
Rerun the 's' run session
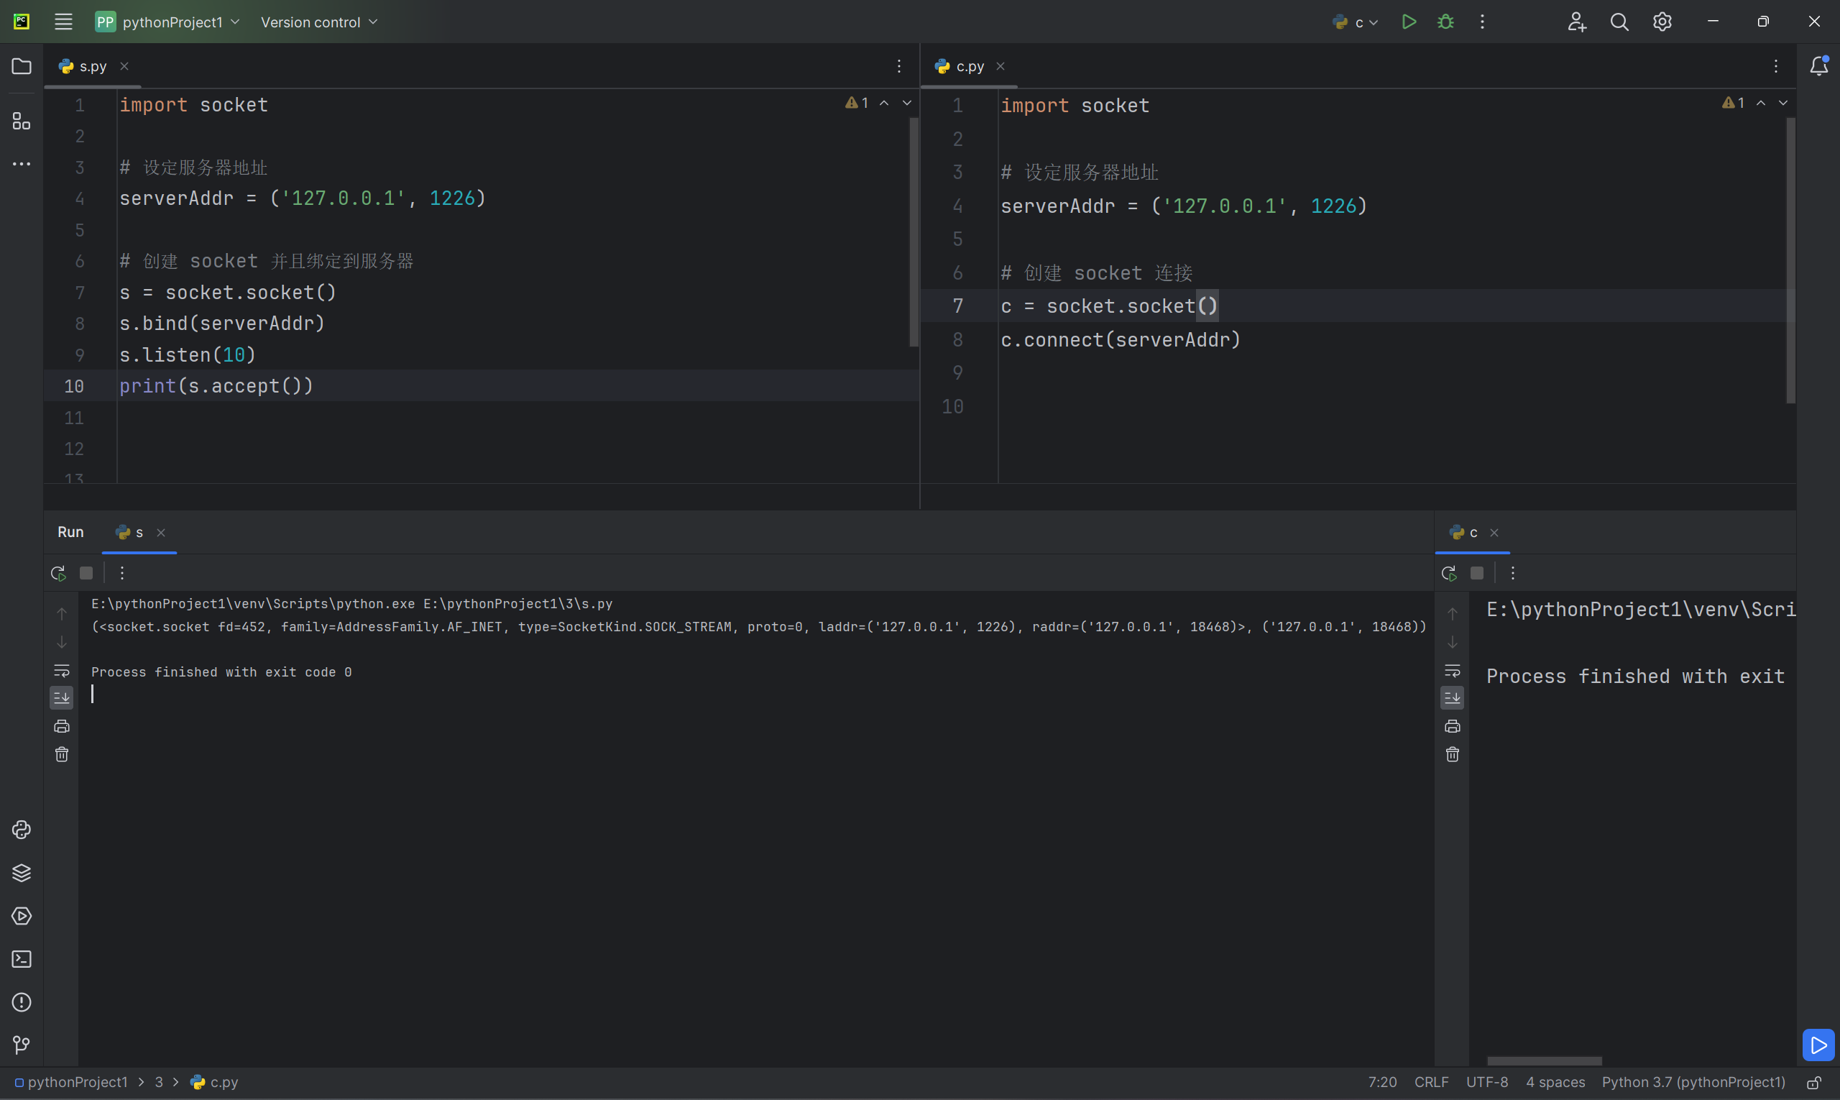coord(58,573)
